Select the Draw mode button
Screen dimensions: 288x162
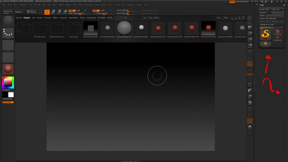click(47, 12)
